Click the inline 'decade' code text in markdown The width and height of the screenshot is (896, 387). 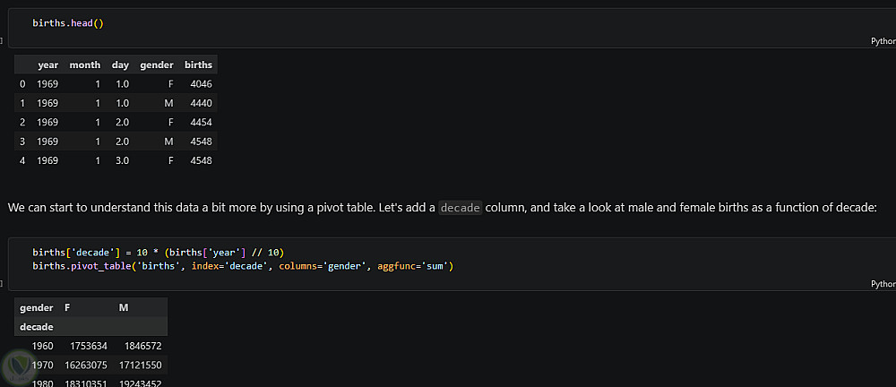pyautogui.click(x=461, y=208)
